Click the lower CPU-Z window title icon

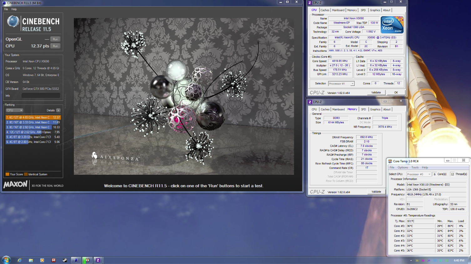[x=310, y=102]
